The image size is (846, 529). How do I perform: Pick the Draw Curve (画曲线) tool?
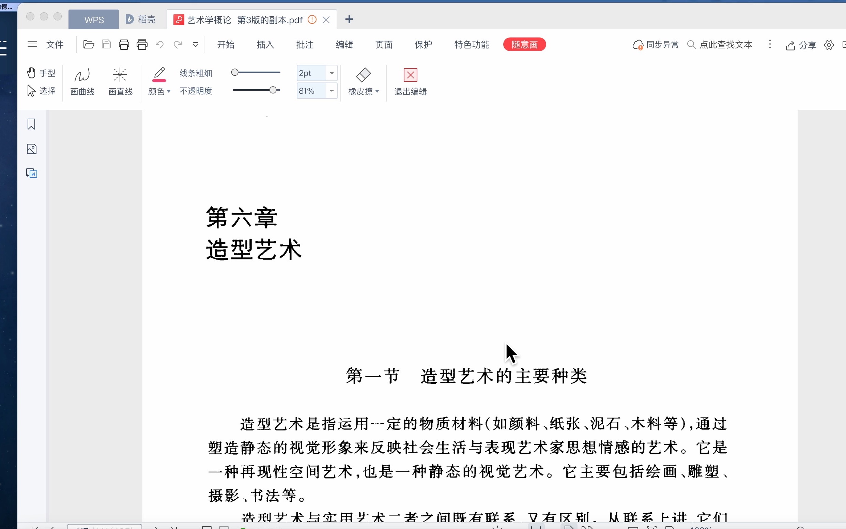pyautogui.click(x=82, y=82)
